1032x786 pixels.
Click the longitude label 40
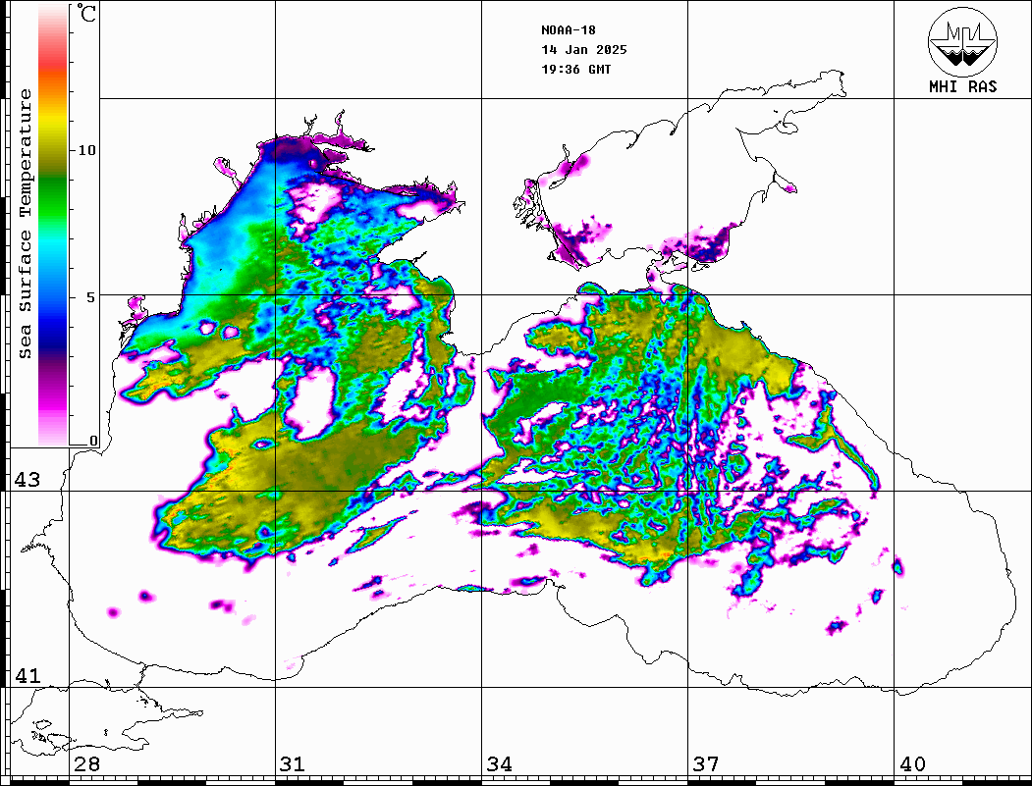pyautogui.click(x=912, y=764)
